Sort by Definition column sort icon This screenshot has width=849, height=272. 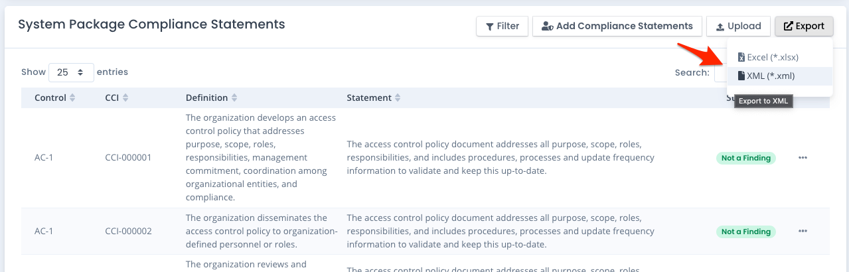[x=234, y=98]
